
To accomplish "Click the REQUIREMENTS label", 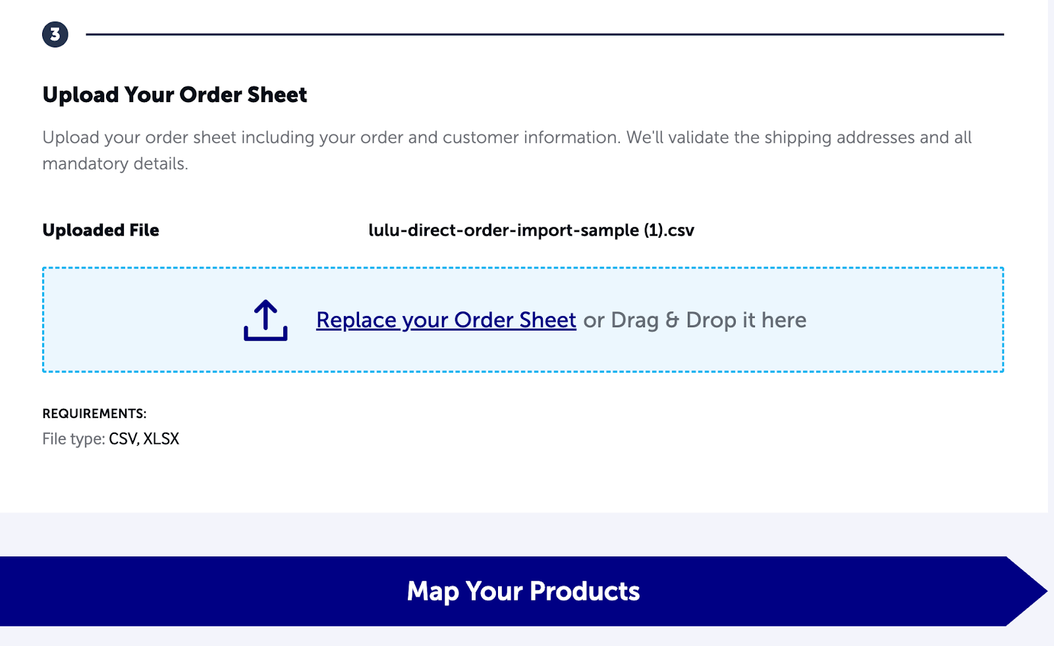I will 94,414.
